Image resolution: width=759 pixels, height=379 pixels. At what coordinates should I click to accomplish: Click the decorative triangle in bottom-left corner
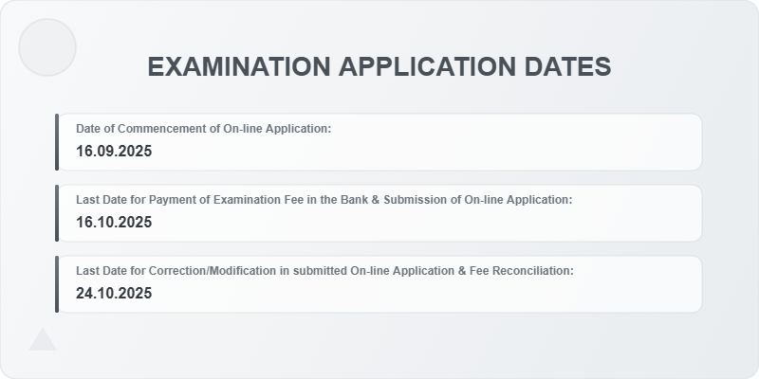click(43, 339)
